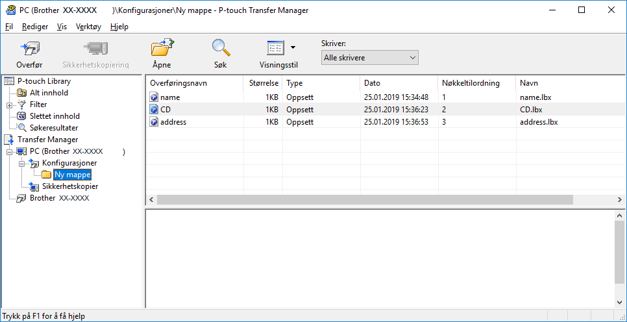Sort by Dato column header

tap(399, 83)
